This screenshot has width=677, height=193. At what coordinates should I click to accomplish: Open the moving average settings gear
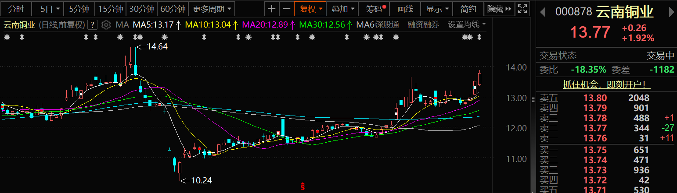tap(106, 25)
